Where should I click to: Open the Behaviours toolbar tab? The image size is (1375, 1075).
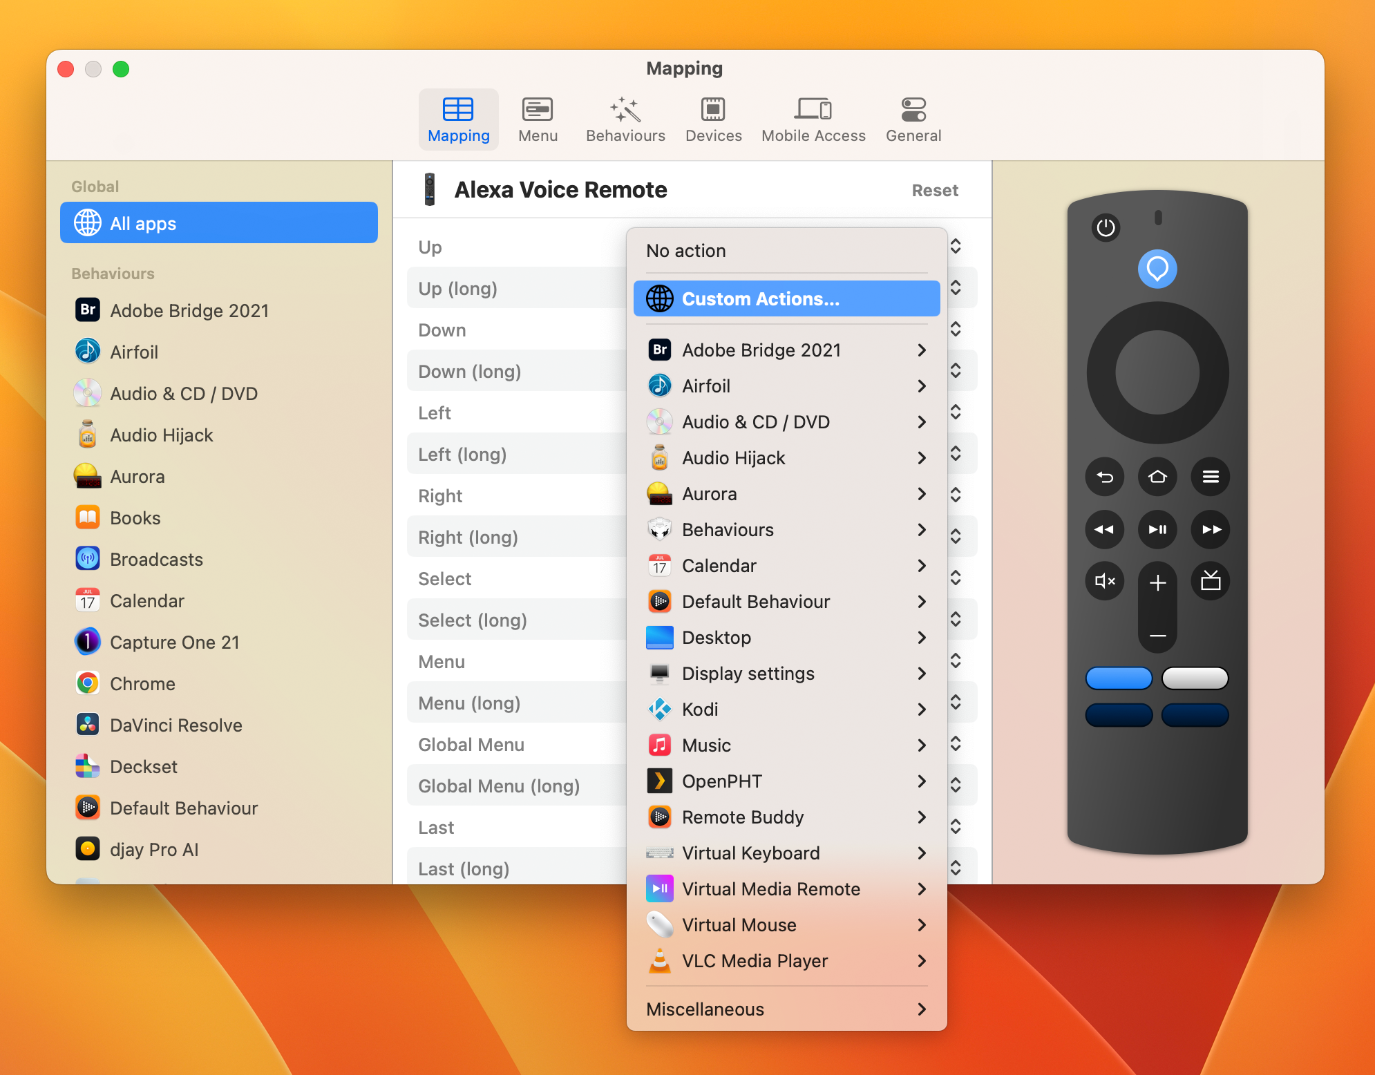click(625, 120)
